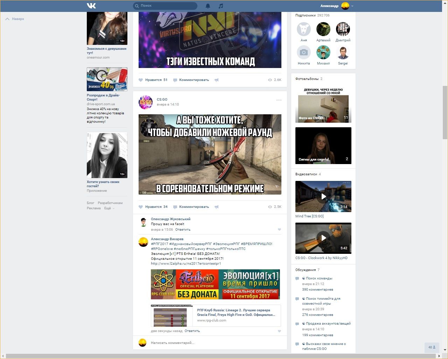This screenshot has height=359, width=448.
Task: Open the Блог footer link
Action: pos(91,203)
